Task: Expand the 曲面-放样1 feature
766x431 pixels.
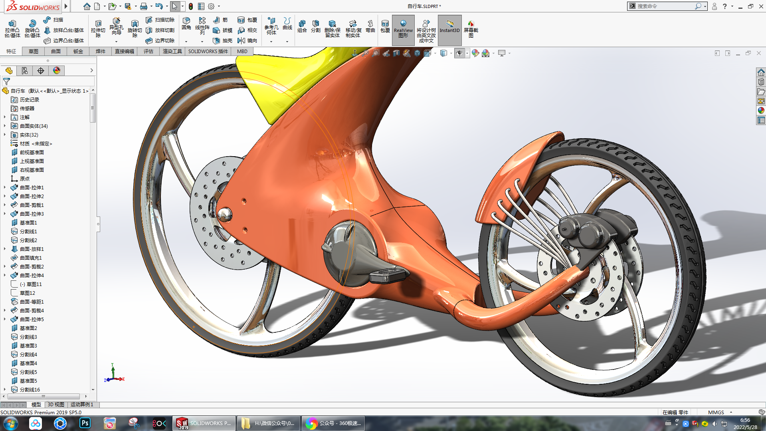Action: tap(5, 249)
